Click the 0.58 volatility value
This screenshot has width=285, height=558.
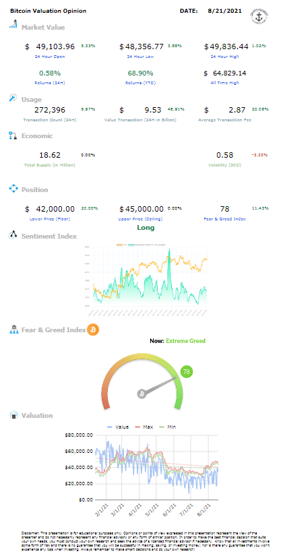tap(225, 155)
